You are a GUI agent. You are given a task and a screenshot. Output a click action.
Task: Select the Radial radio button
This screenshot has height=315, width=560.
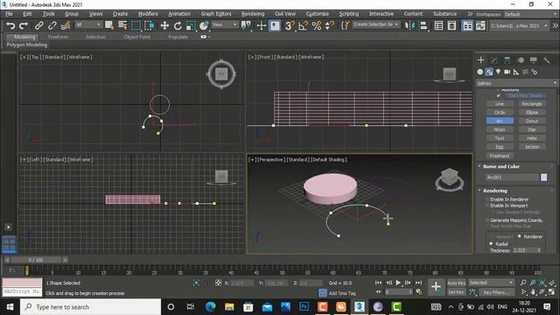(491, 243)
